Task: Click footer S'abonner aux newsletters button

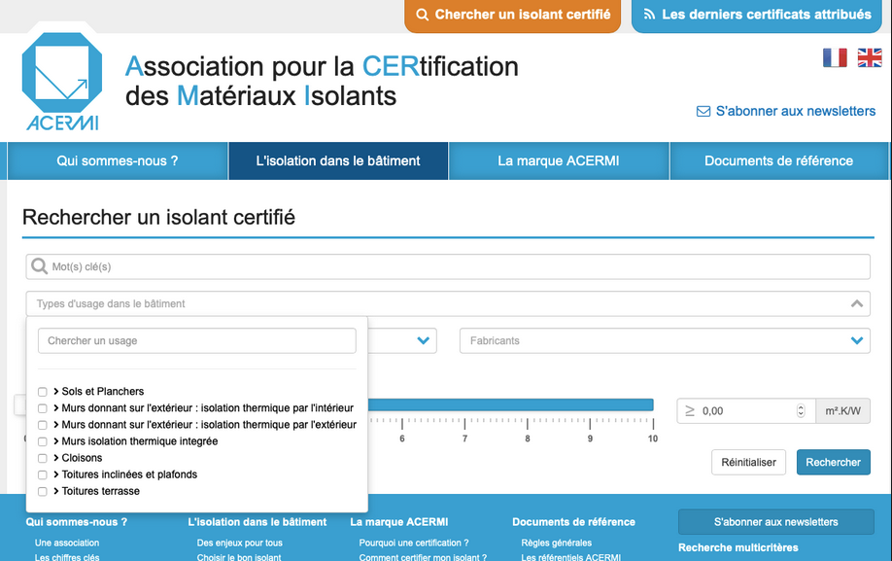Action: (776, 522)
